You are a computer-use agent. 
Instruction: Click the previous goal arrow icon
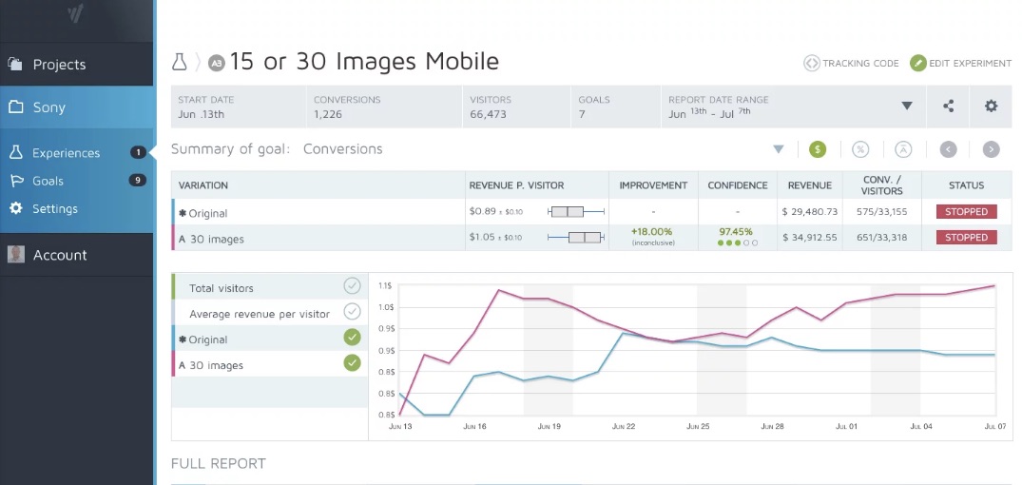coord(948,149)
